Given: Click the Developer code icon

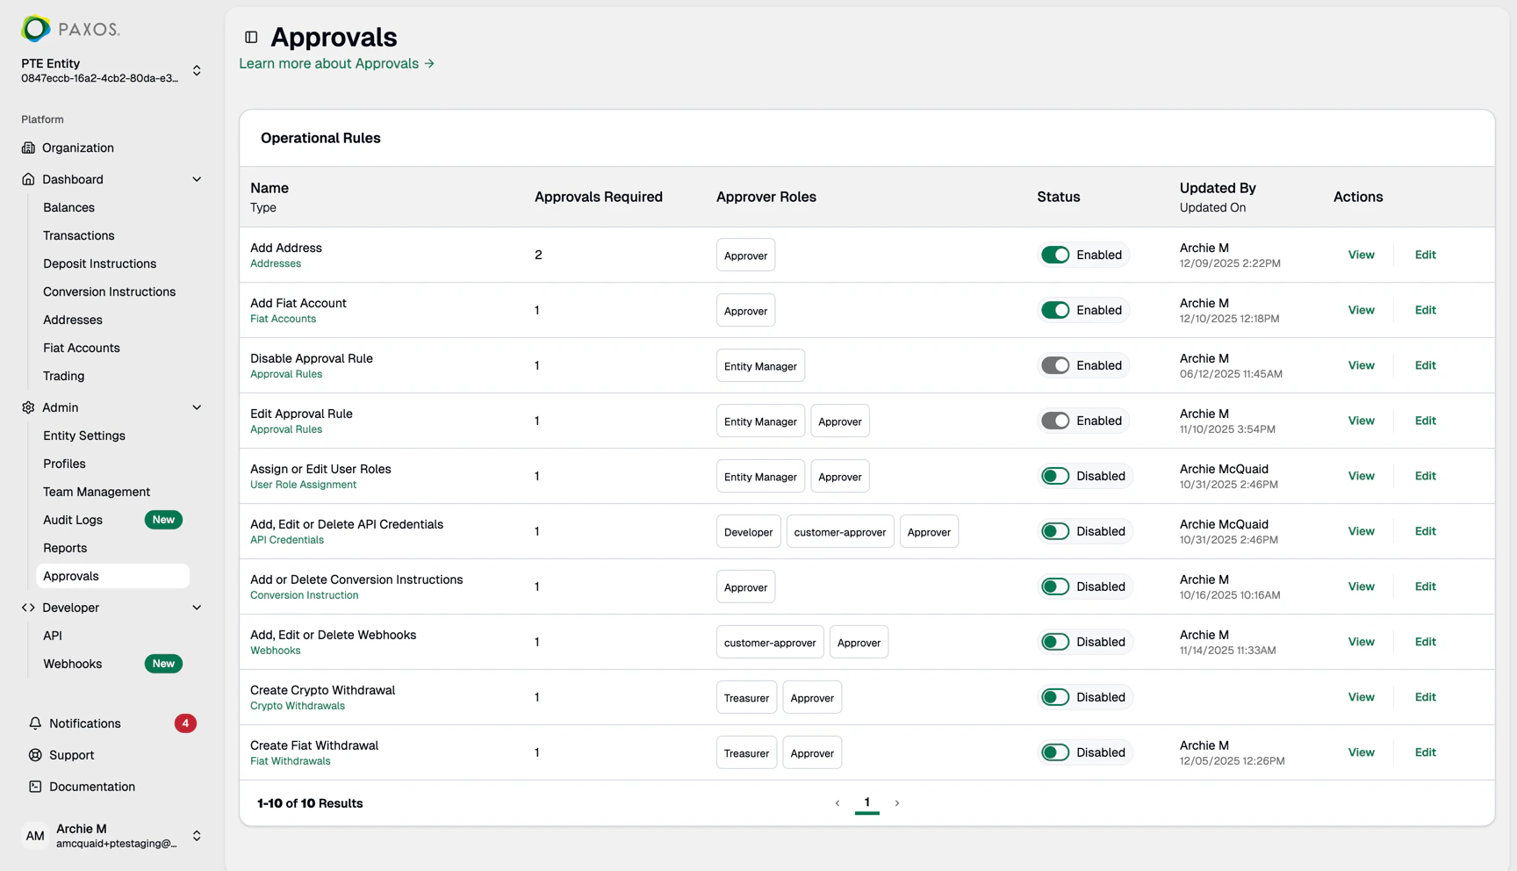Looking at the screenshot, I should pyautogui.click(x=29, y=608).
